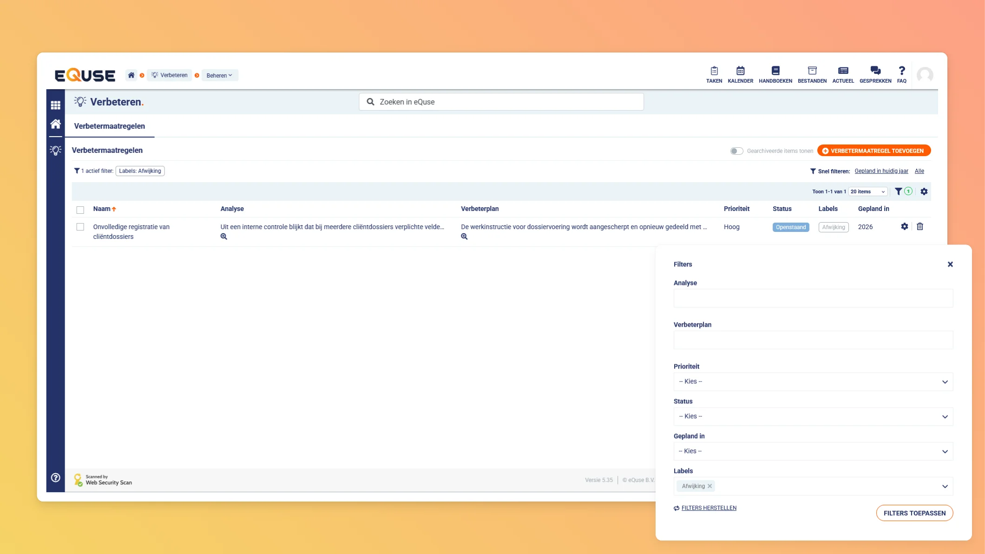Open the row settings gear icon
985x554 pixels.
click(x=904, y=226)
